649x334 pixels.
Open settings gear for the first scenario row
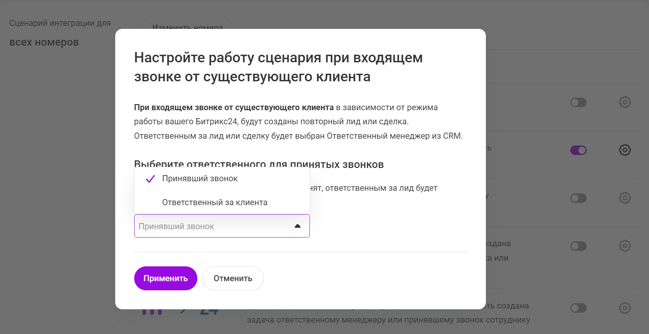click(x=625, y=102)
